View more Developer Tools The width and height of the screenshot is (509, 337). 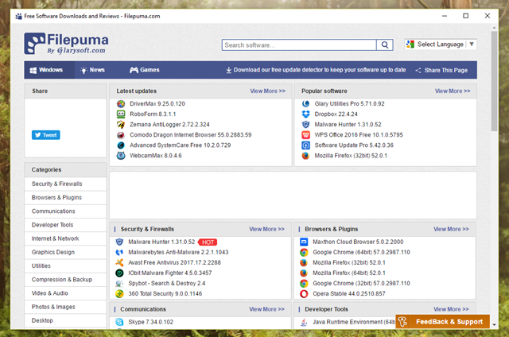[451, 309]
